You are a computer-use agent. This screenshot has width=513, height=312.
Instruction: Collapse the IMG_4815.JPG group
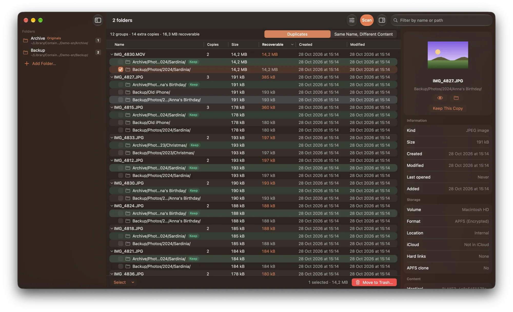112,107
